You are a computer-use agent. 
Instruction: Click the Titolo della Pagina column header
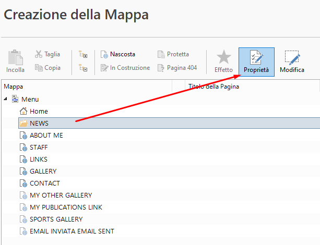point(214,87)
